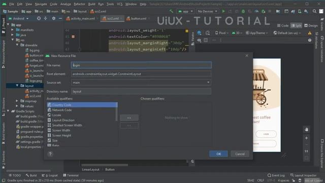Click the File name input field
325x183 pixels.
coord(141,65)
